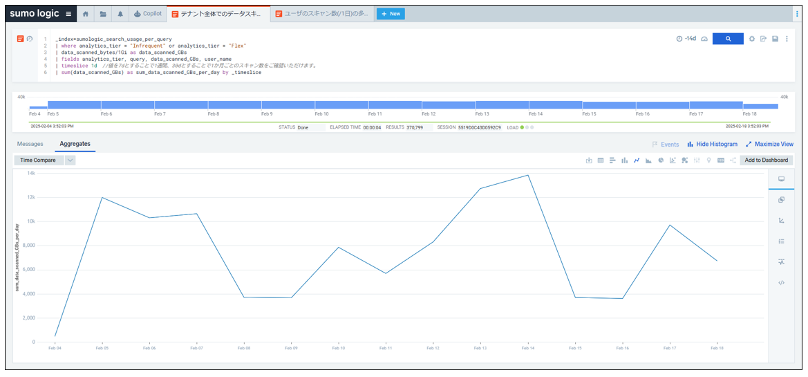Open the Copilot tab
The width and height of the screenshot is (808, 377).
148,14
